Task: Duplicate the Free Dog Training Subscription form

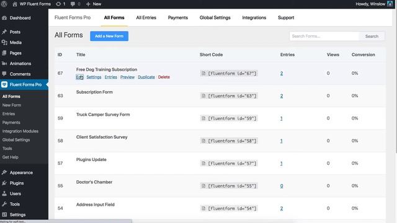Action: point(146,77)
